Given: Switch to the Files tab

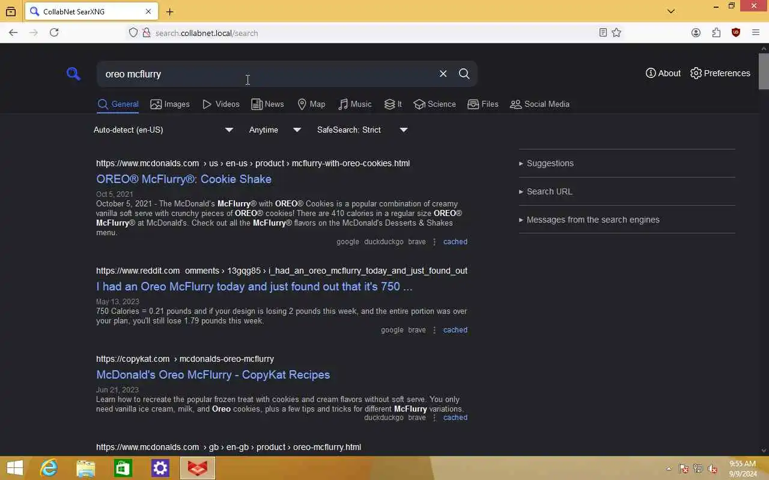Looking at the screenshot, I should [483, 104].
